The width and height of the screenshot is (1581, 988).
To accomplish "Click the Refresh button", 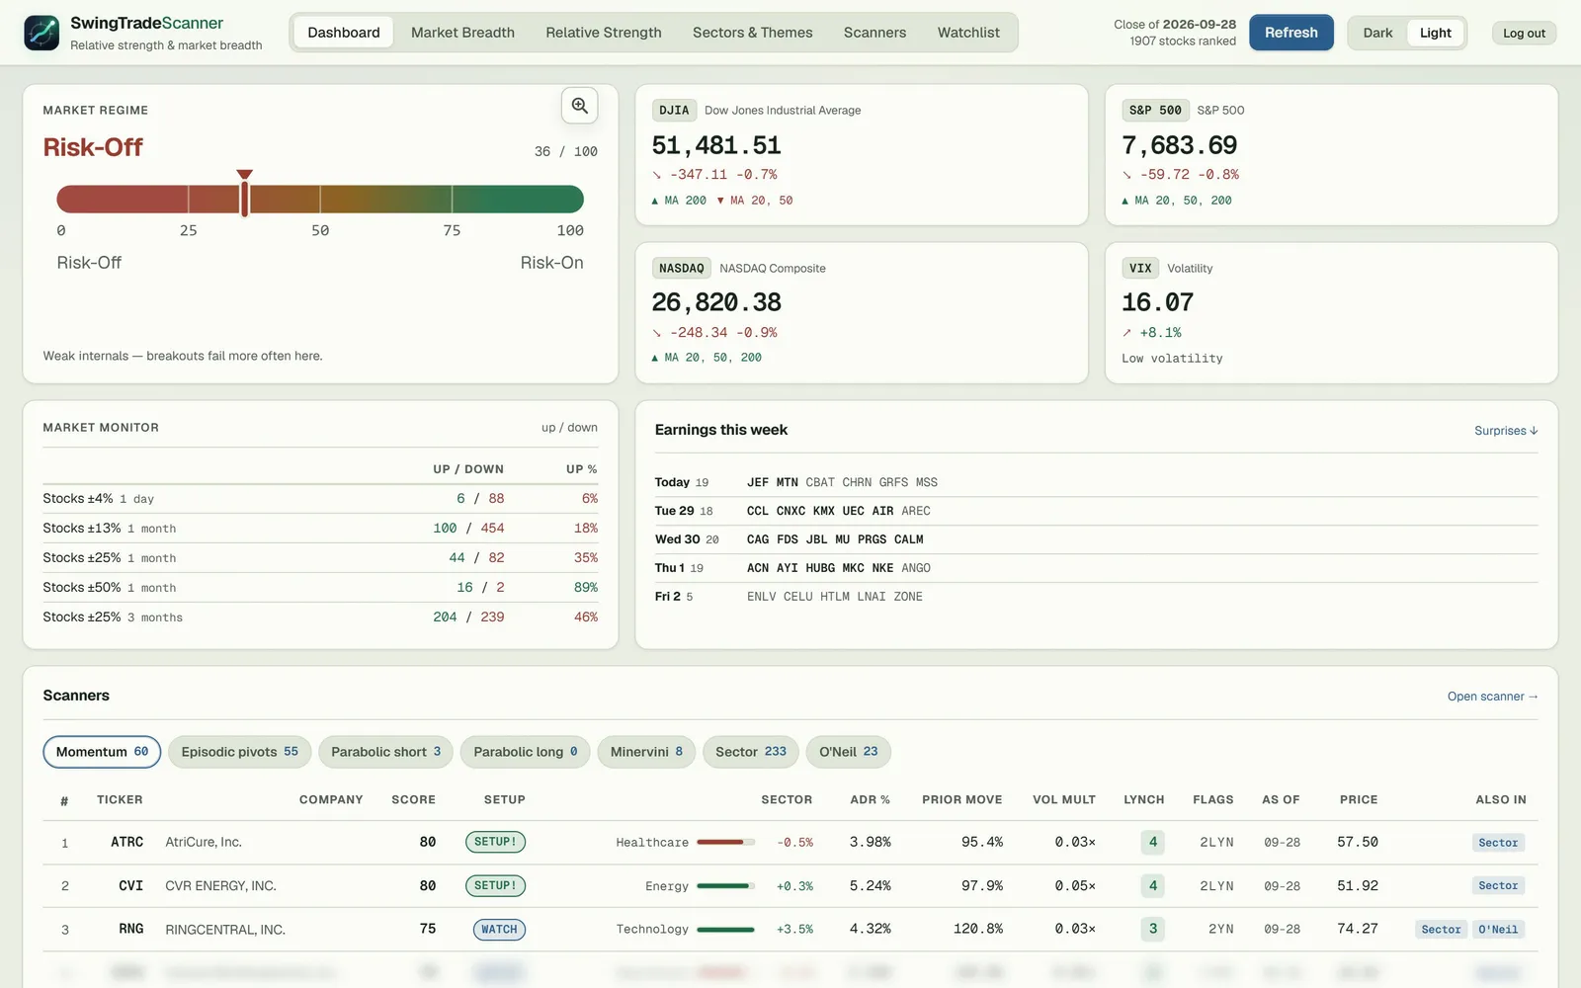I will pos(1291,33).
